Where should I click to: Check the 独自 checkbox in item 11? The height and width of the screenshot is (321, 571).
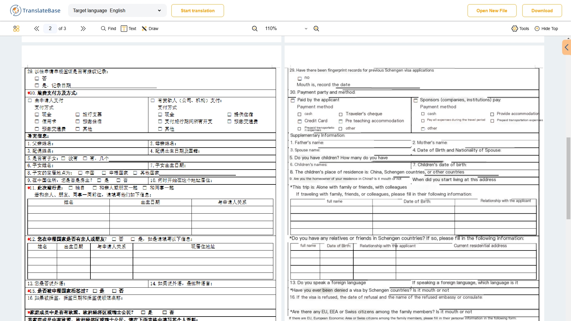(x=71, y=188)
